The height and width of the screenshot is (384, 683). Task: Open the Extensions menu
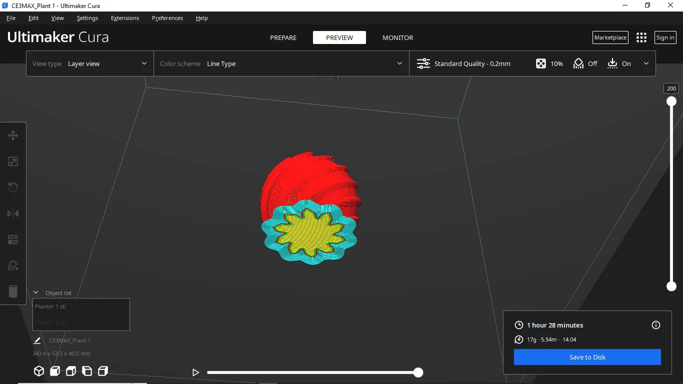(x=125, y=18)
